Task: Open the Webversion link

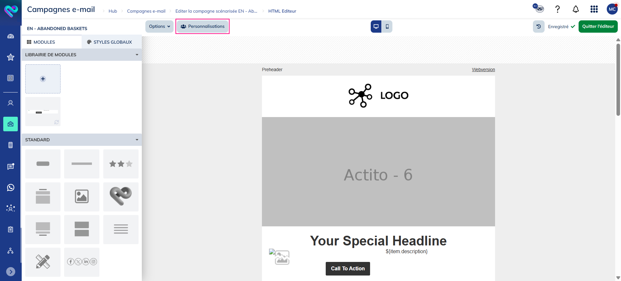Action: coord(483,70)
